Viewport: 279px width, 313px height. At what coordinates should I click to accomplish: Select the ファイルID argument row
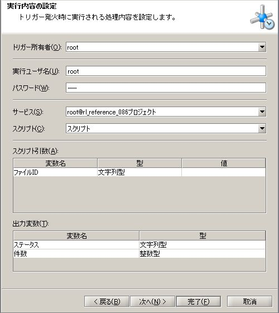[x=139, y=172]
